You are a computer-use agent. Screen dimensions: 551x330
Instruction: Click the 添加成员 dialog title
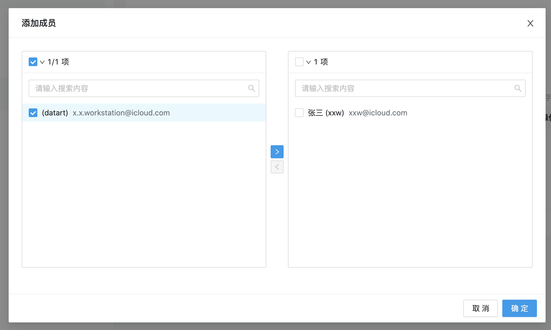39,23
